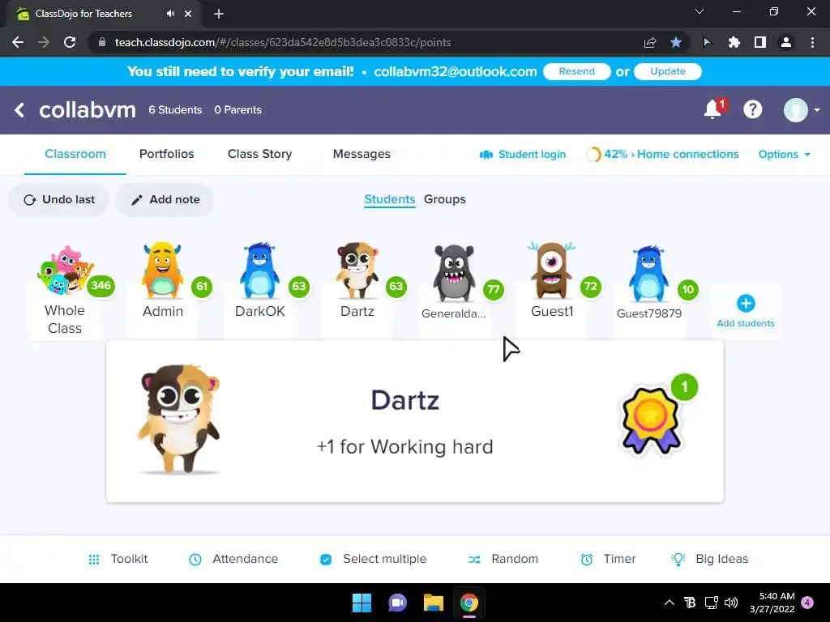This screenshot has height=622, width=830.
Task: Switch to the Portfolios tab
Action: click(167, 154)
